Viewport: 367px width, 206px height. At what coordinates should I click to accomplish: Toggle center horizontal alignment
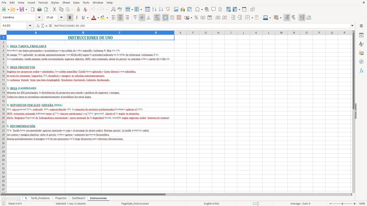click(x=120, y=18)
